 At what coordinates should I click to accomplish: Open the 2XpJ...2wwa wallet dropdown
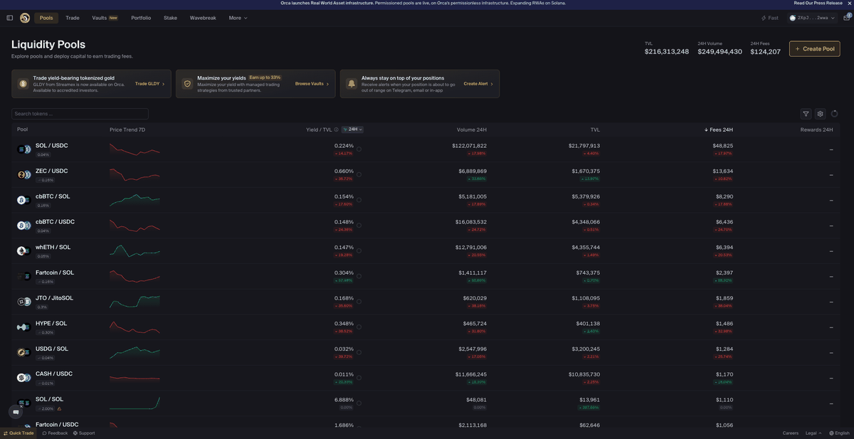(811, 18)
